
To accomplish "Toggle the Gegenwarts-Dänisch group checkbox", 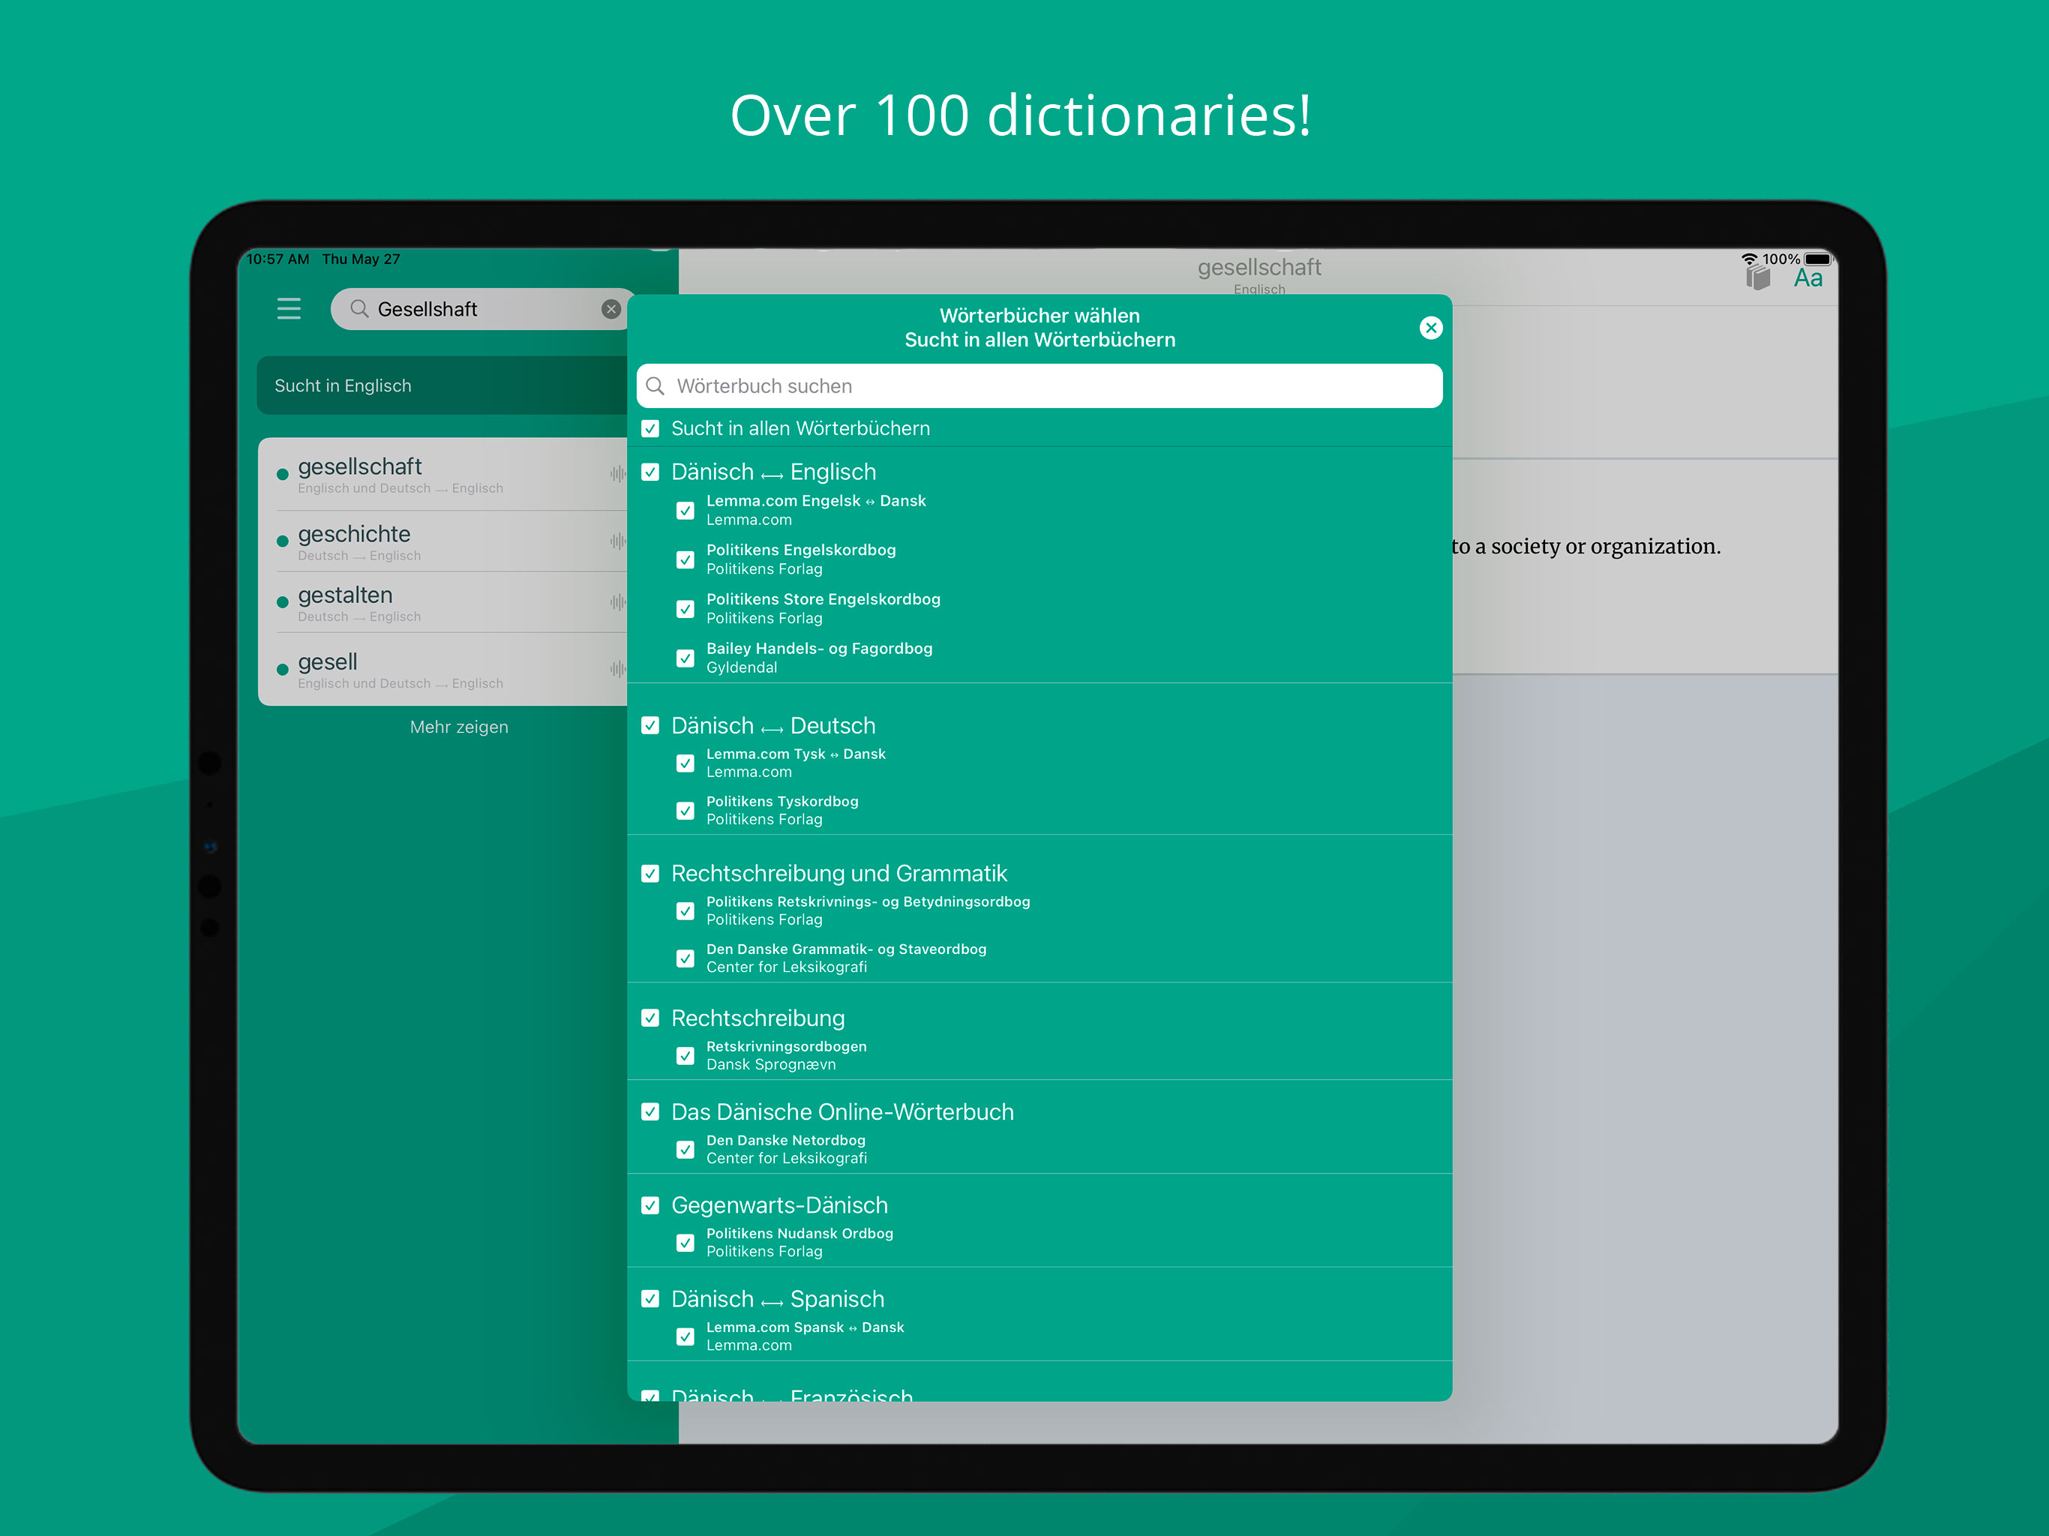I will (650, 1205).
